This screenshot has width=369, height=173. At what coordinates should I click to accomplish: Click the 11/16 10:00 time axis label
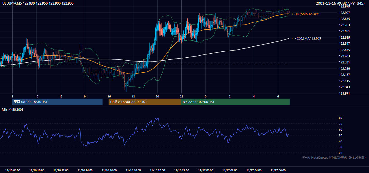pos(37,170)
